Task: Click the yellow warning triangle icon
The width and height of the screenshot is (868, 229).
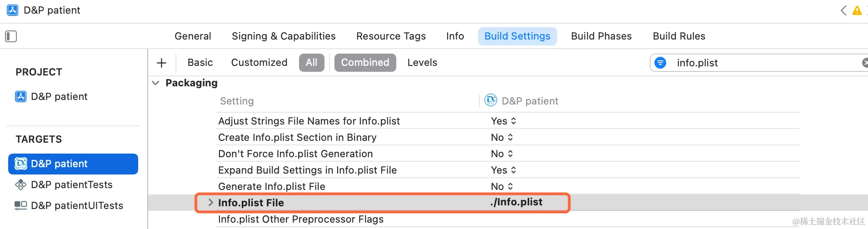Action: click(857, 10)
